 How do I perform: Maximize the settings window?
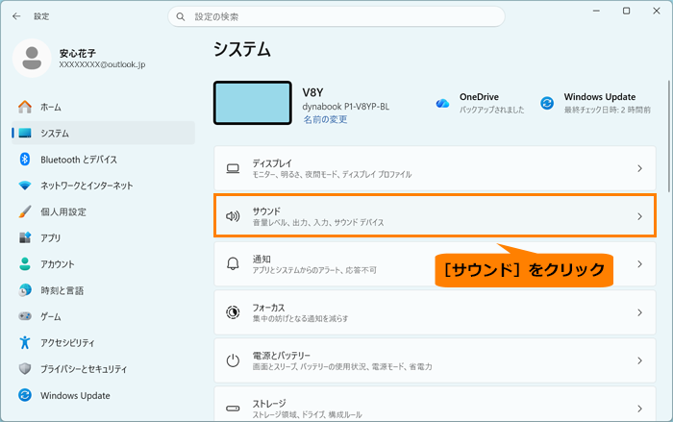[626, 12]
